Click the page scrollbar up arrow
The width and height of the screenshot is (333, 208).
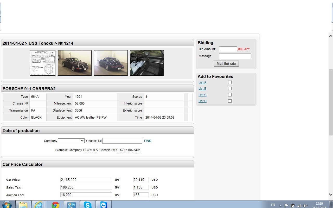coord(331,36)
